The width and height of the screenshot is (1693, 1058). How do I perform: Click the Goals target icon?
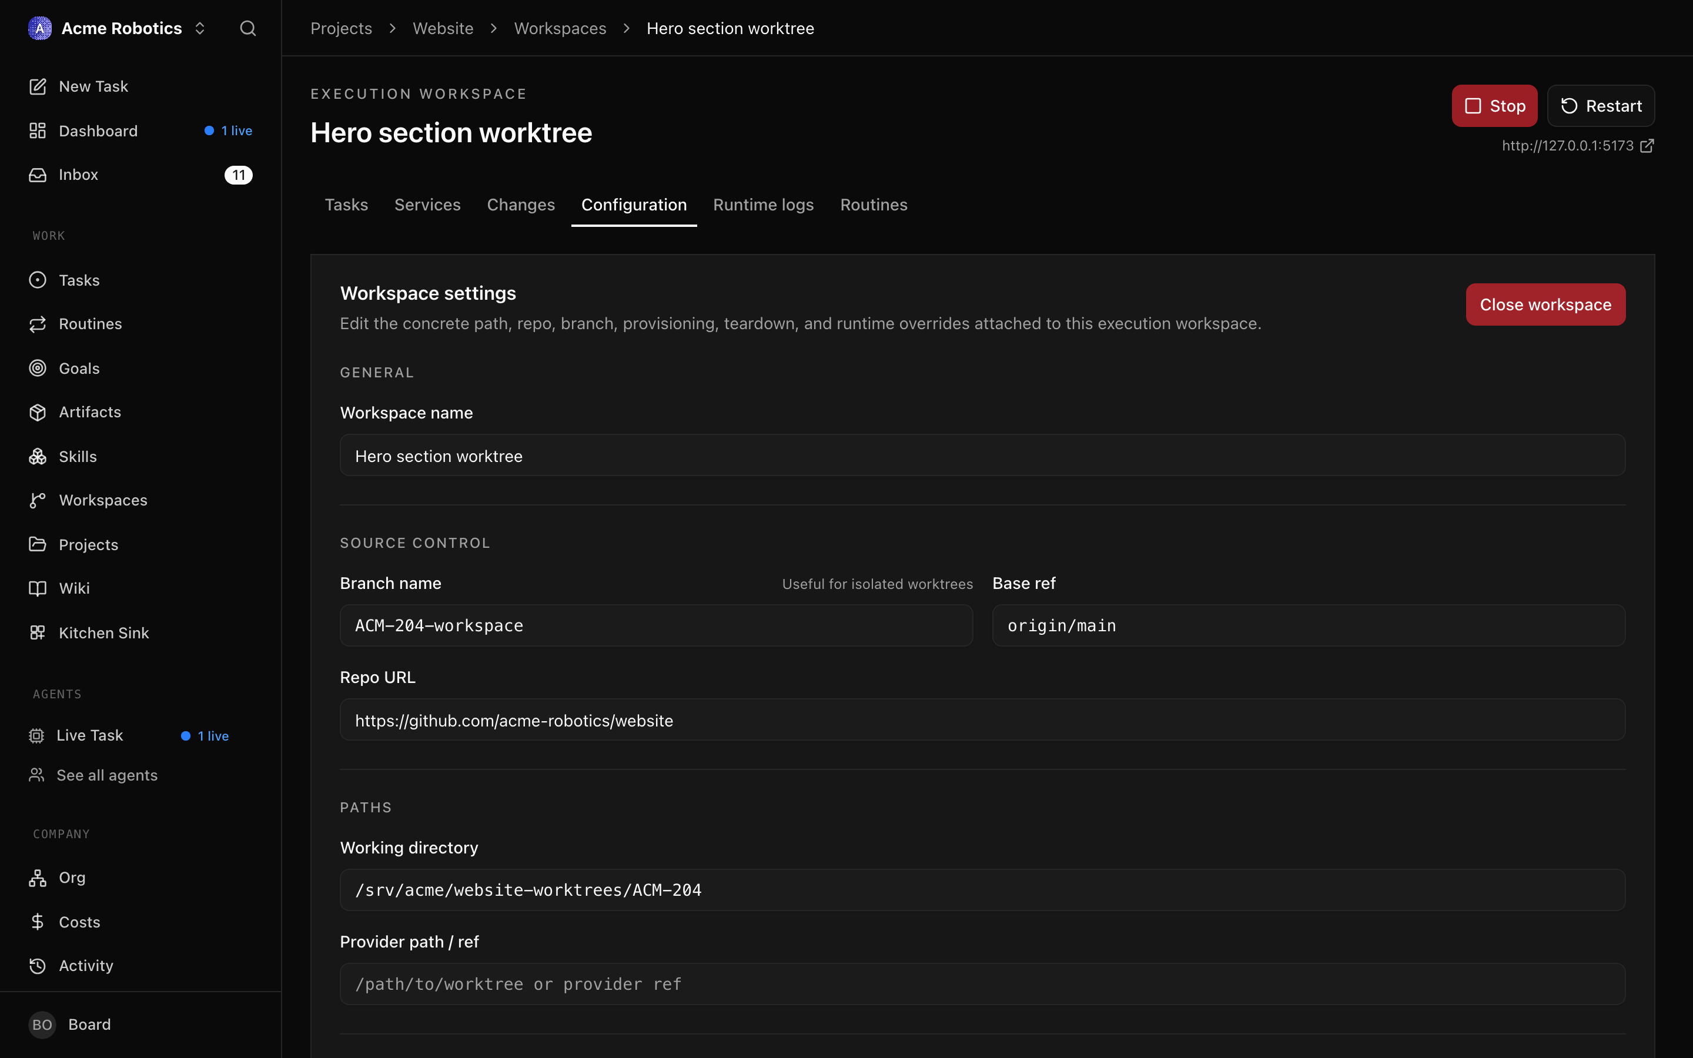pos(38,368)
